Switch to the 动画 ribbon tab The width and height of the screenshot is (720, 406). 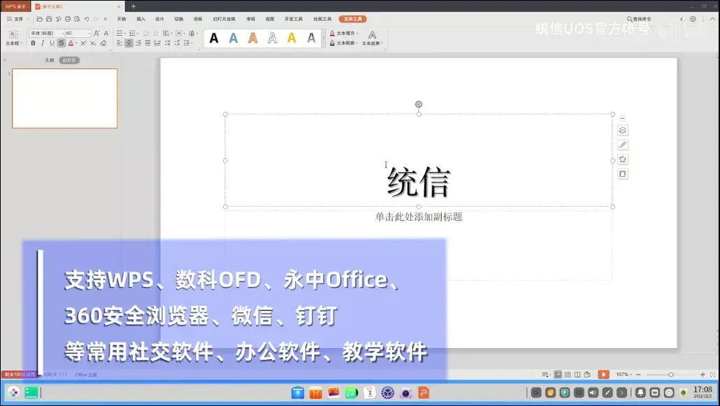tap(198, 19)
